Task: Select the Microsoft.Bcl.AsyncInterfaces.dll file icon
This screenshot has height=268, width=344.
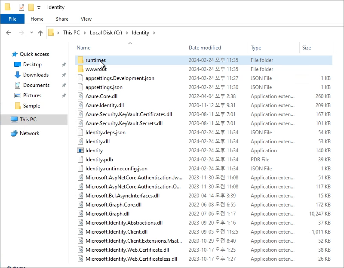Action: pyautogui.click(x=80, y=195)
